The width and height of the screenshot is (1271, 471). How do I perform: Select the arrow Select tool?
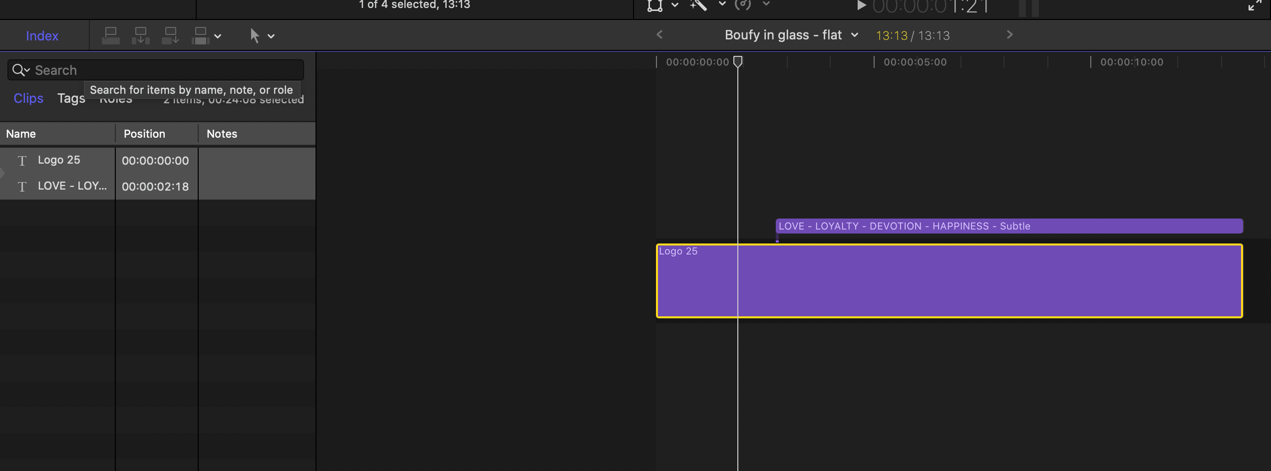(254, 35)
